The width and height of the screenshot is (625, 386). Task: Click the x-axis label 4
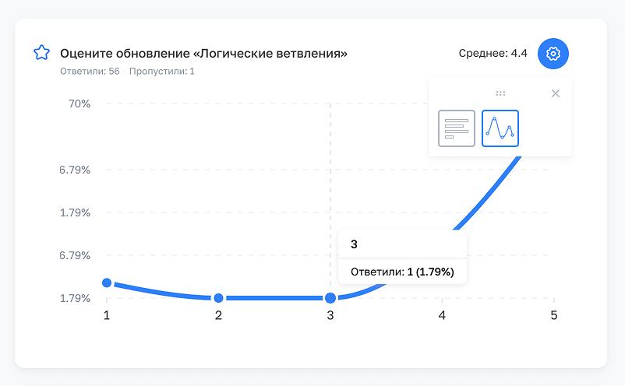pyautogui.click(x=442, y=315)
